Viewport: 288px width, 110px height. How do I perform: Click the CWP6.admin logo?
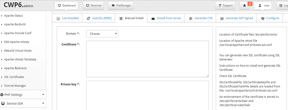tap(18, 5)
